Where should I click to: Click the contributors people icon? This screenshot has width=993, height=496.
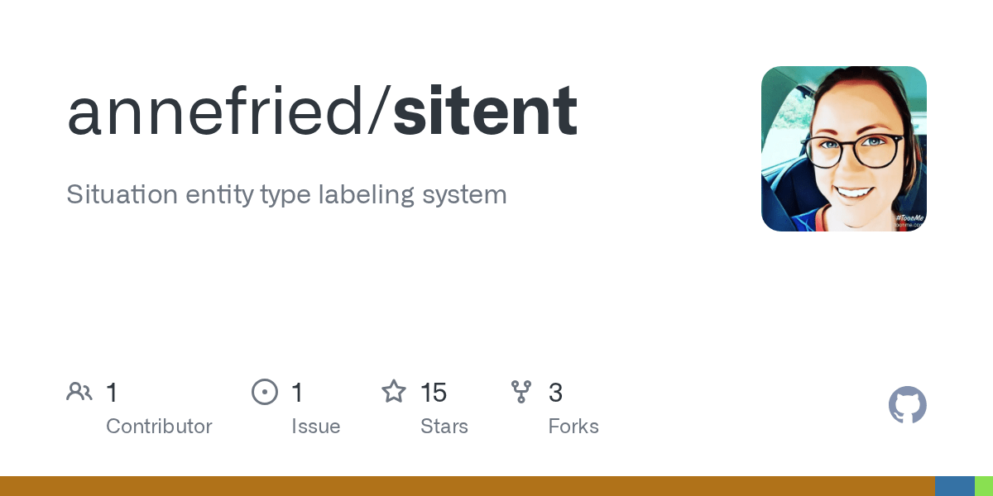[x=79, y=392]
